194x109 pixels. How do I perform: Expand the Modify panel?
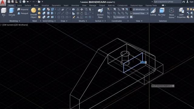(83, 21)
